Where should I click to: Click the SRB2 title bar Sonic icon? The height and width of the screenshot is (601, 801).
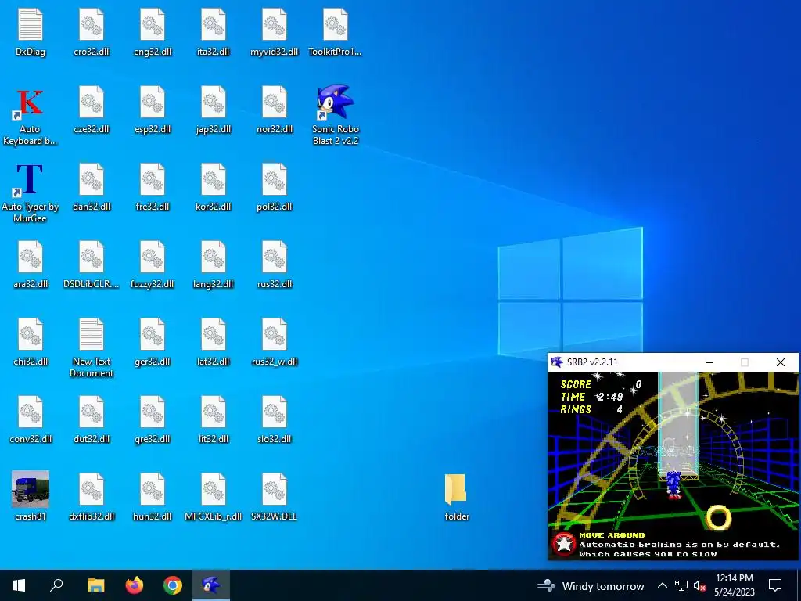(557, 362)
